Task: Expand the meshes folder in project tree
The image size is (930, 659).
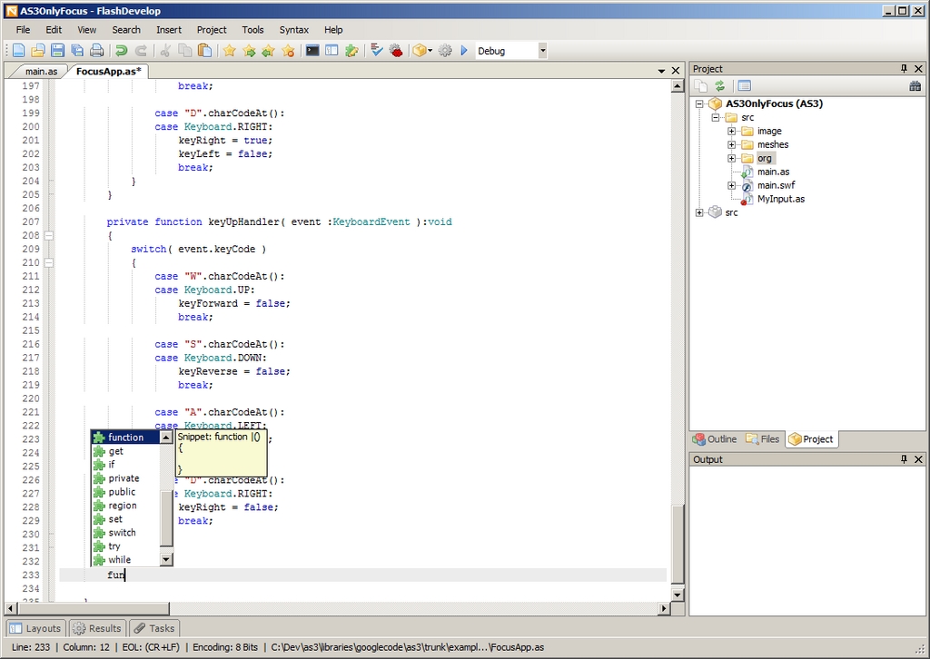Action: coord(732,144)
